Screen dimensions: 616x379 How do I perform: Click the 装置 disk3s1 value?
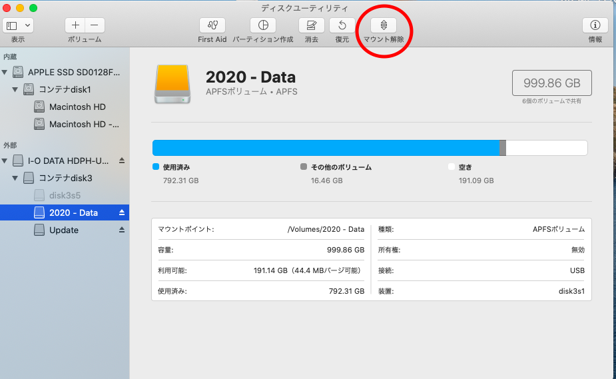(571, 291)
